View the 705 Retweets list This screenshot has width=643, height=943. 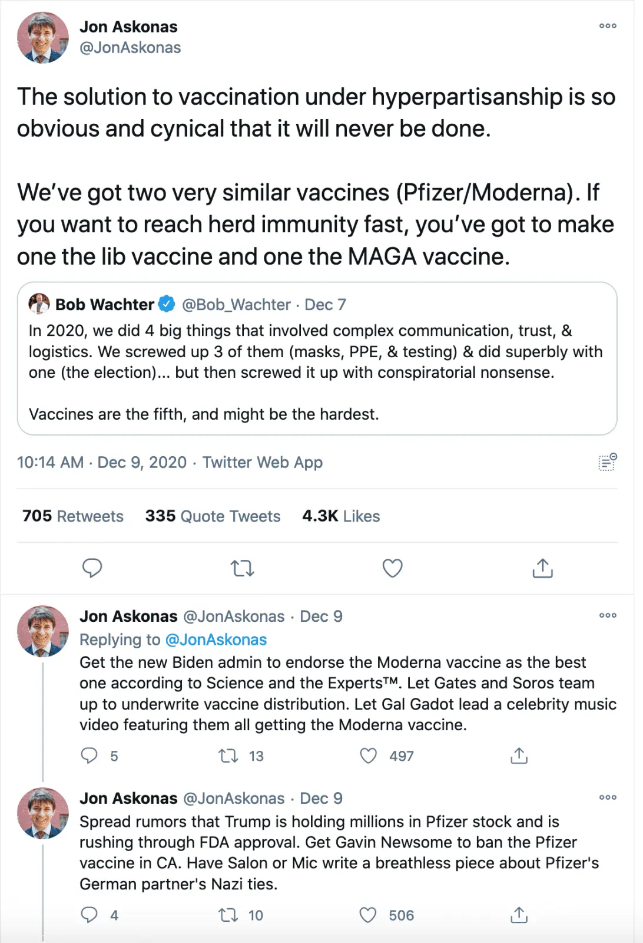73,516
